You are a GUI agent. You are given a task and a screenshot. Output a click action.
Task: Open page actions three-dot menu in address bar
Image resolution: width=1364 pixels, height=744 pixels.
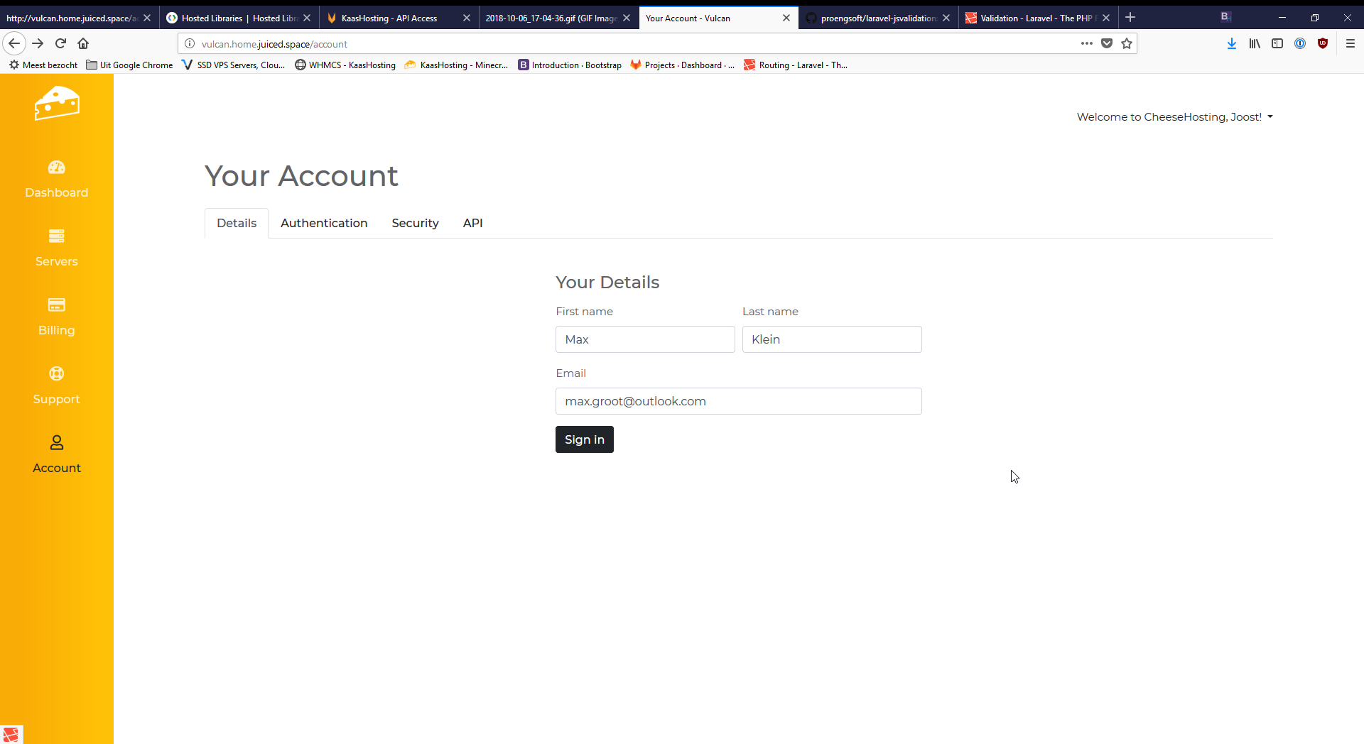[1087, 44]
